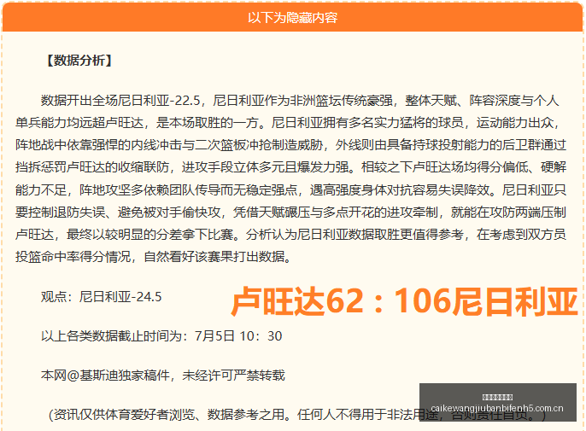Click the prediction line '观点：尼日利亚-24.5'
This screenshot has width=586, height=431.
click(102, 297)
